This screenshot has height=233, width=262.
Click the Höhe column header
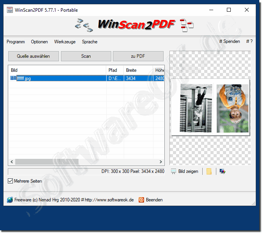159,70
